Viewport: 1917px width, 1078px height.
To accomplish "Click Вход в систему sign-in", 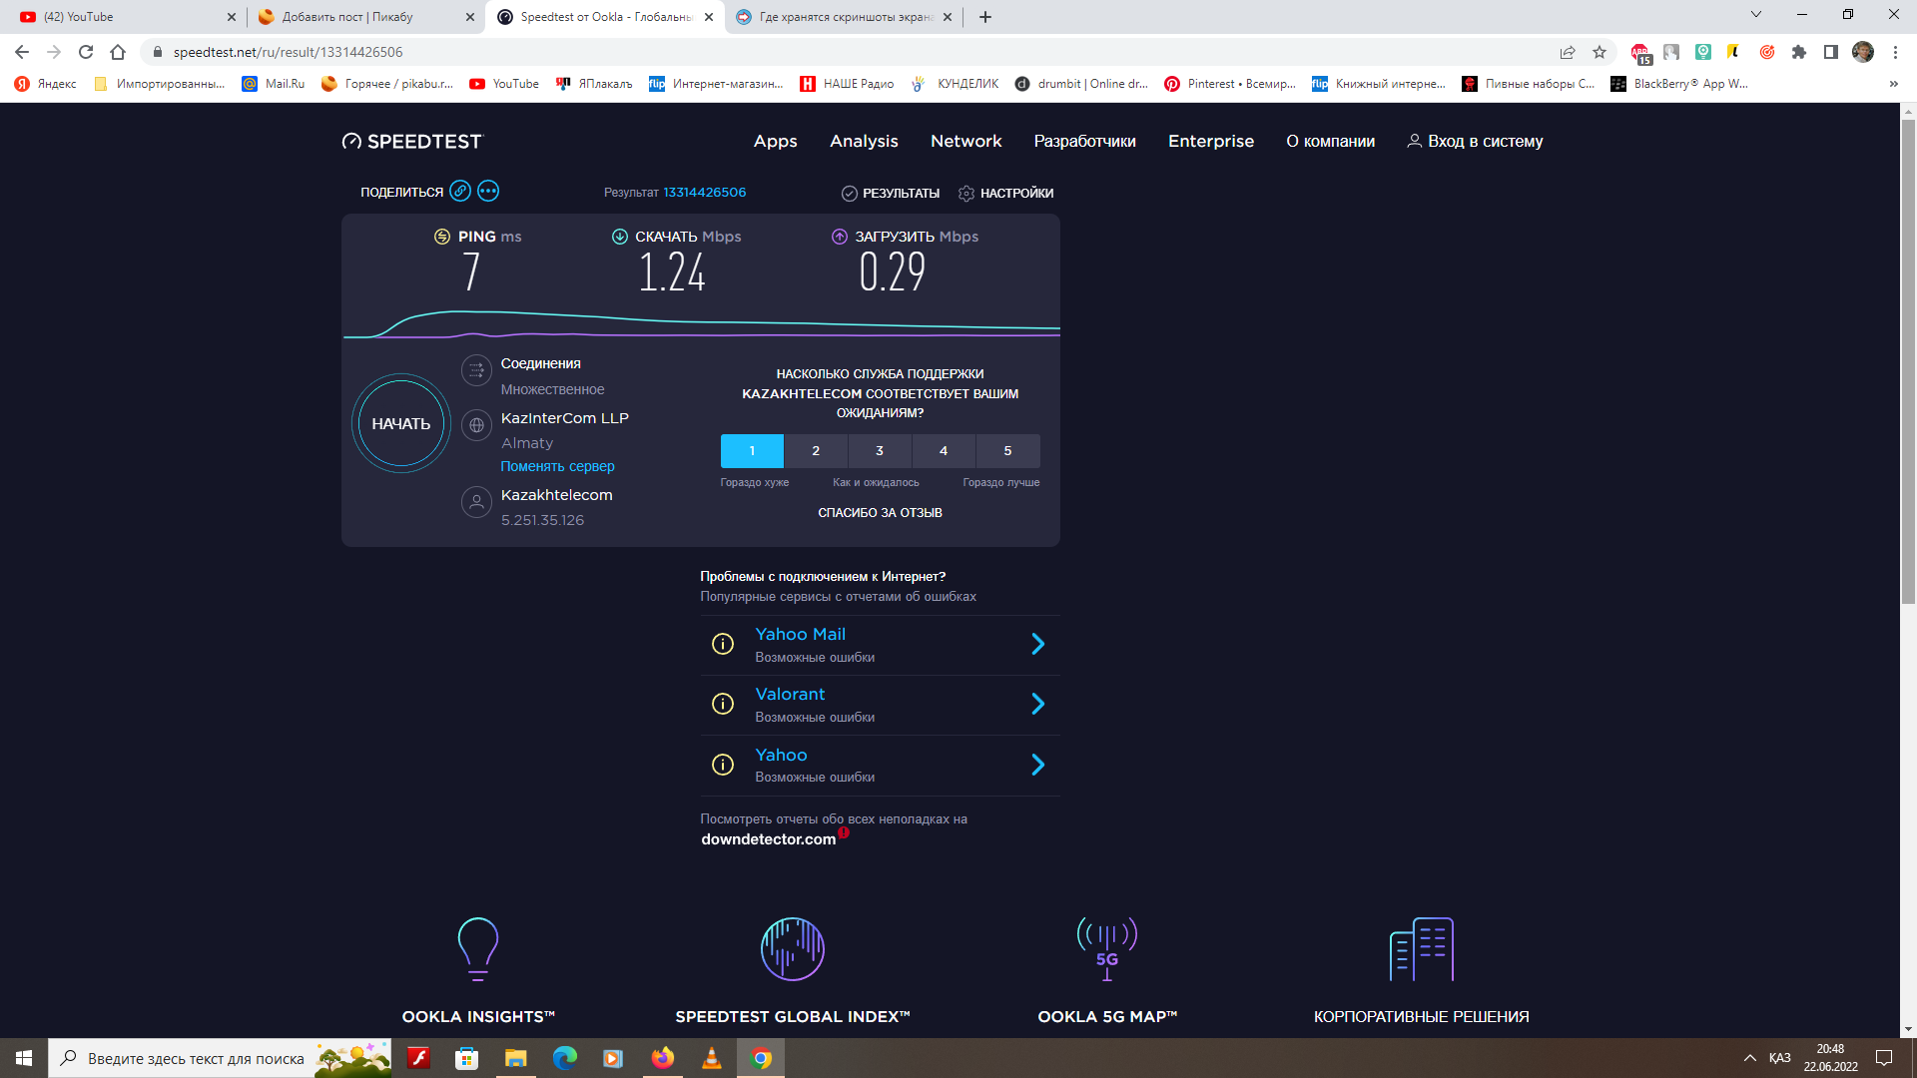I will pos(1475,142).
